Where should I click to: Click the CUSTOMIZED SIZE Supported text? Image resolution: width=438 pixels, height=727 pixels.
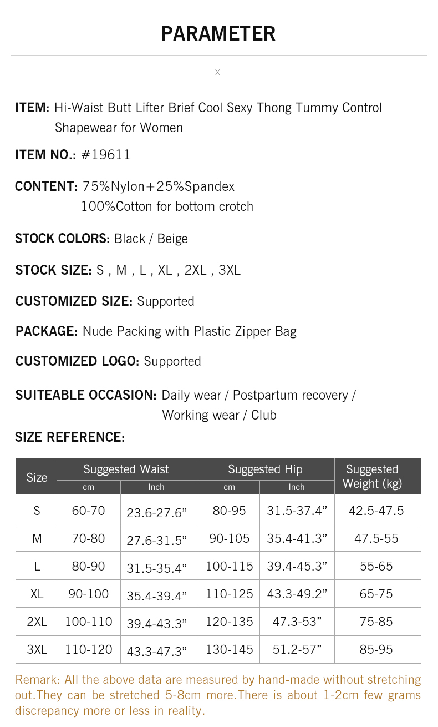(x=166, y=301)
